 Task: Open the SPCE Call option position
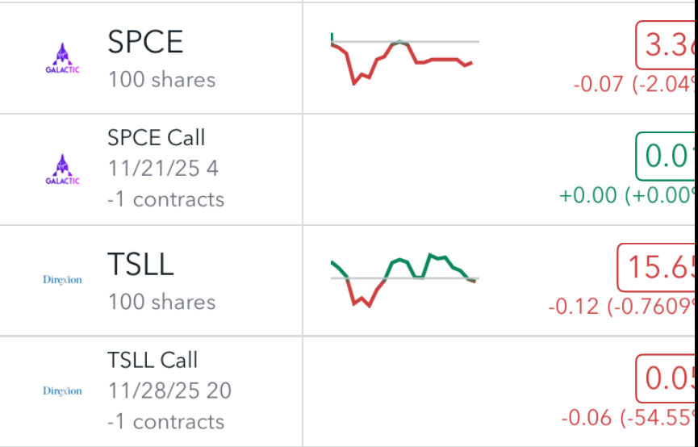pos(157,138)
